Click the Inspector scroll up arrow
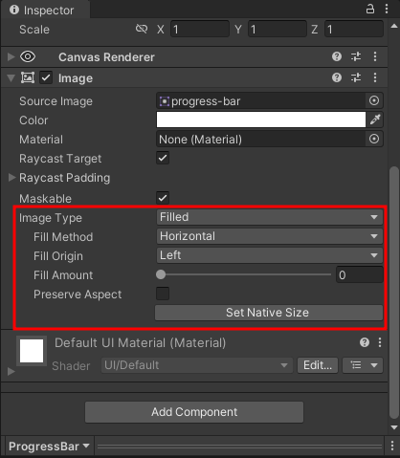 (x=394, y=26)
